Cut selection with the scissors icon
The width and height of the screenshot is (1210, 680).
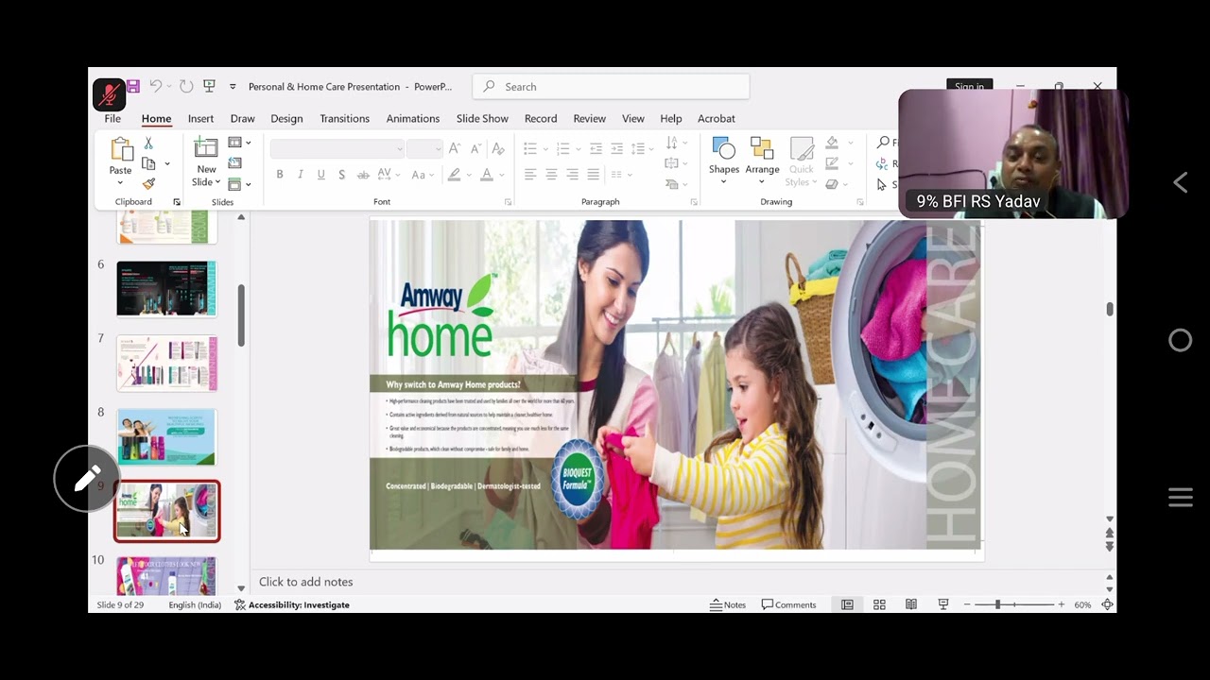[x=148, y=144]
